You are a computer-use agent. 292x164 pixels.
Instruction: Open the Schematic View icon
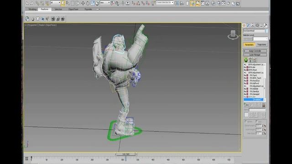click(207, 3)
